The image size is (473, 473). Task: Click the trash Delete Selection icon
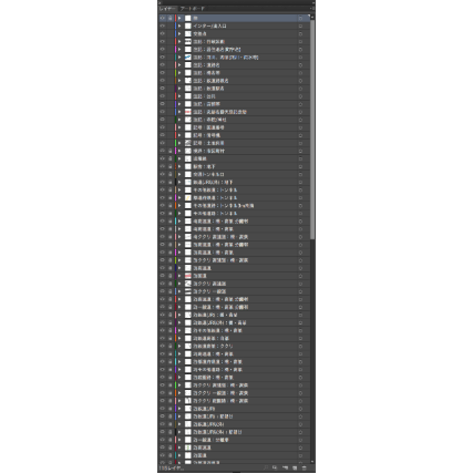tap(304, 468)
